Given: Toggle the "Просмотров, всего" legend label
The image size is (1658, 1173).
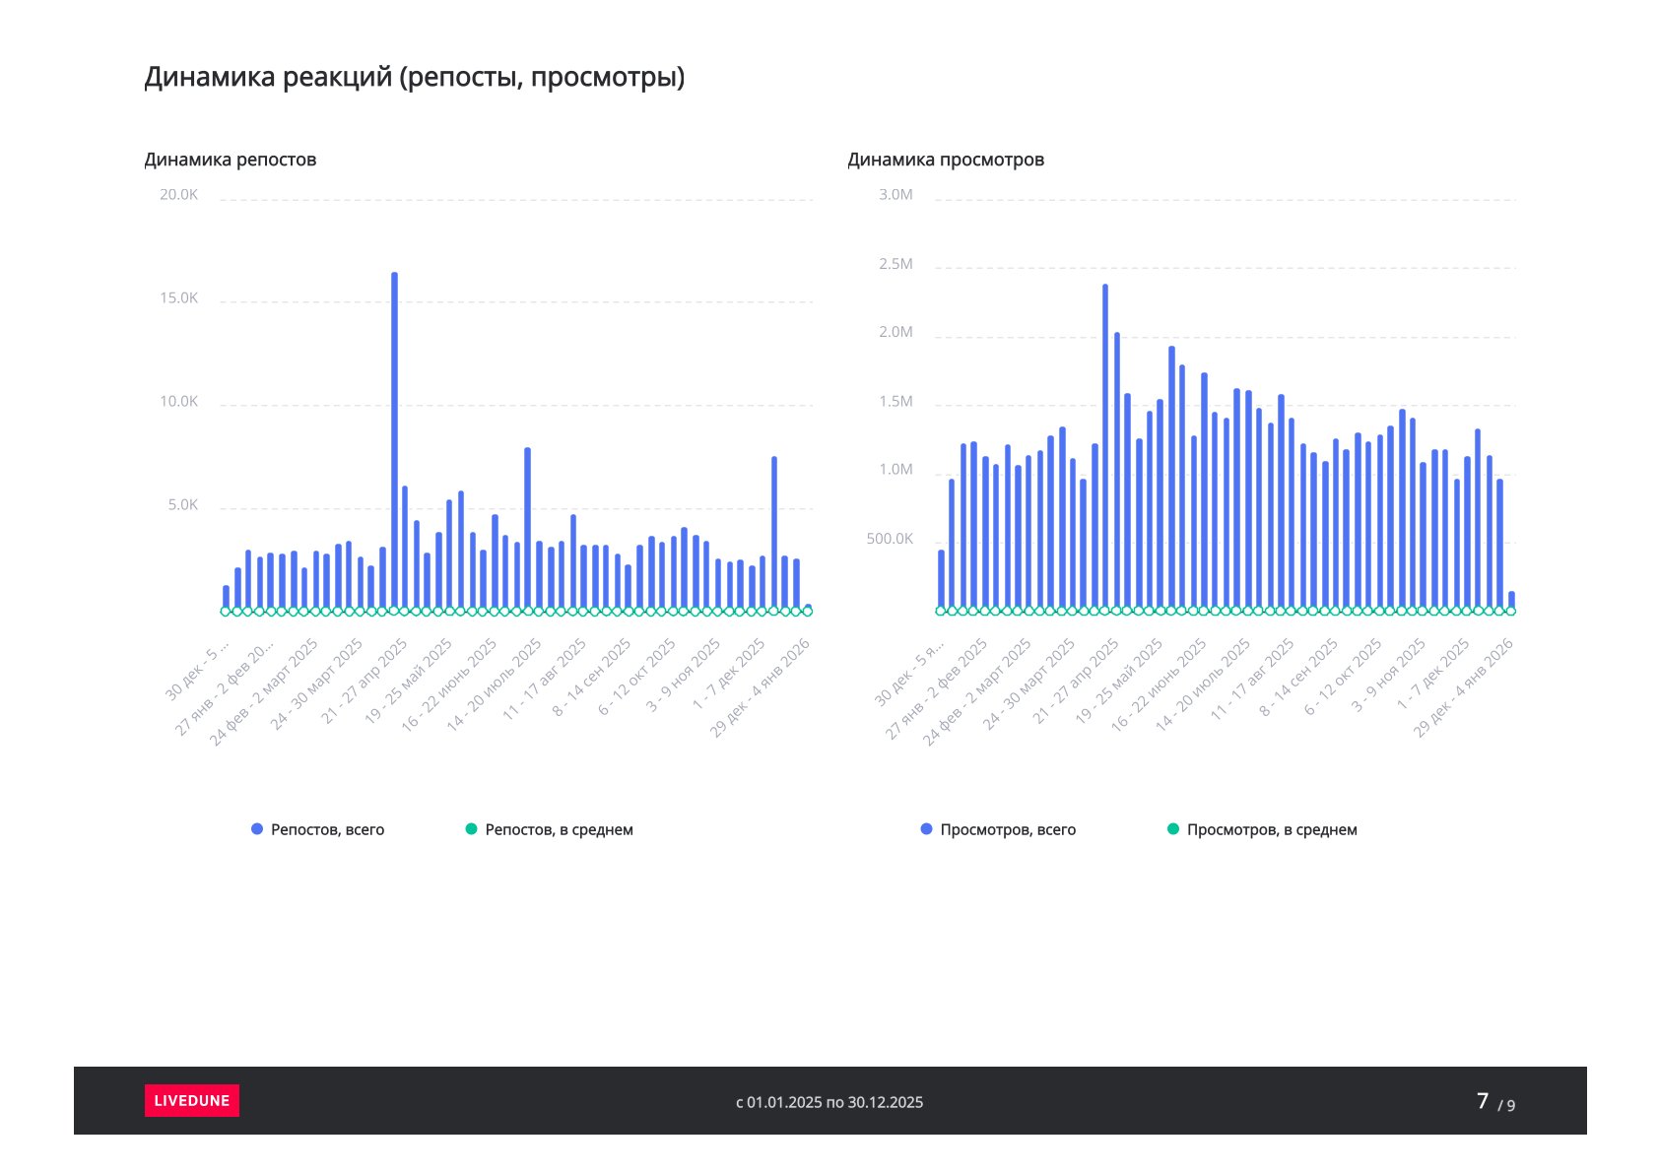Looking at the screenshot, I should click(x=1007, y=829).
